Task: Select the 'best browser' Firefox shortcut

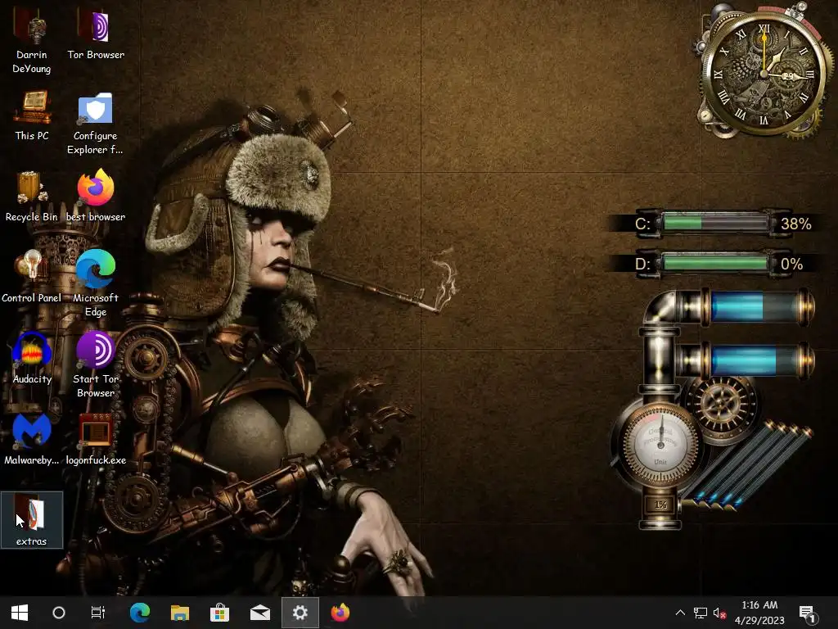Action: point(96,197)
